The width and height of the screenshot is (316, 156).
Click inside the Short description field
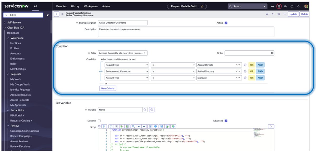point(122,23)
